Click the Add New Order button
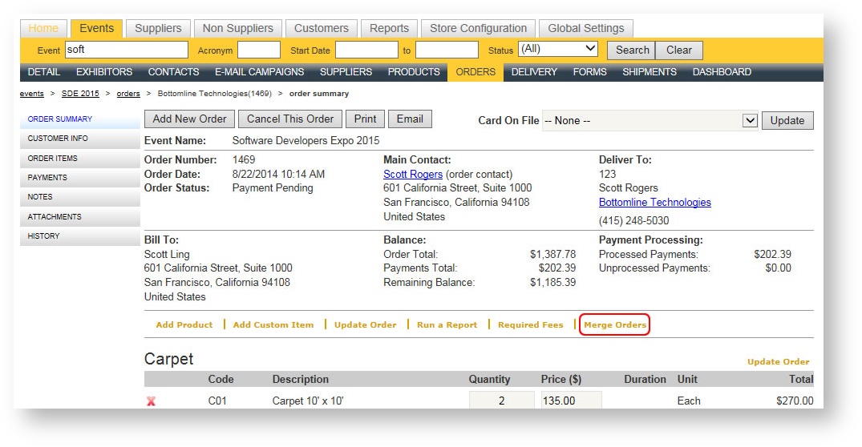Screen dimensions: 862x447 [x=189, y=119]
